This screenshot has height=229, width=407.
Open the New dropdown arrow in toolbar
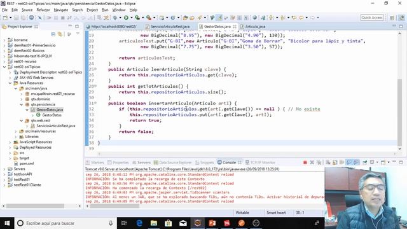[11, 18]
